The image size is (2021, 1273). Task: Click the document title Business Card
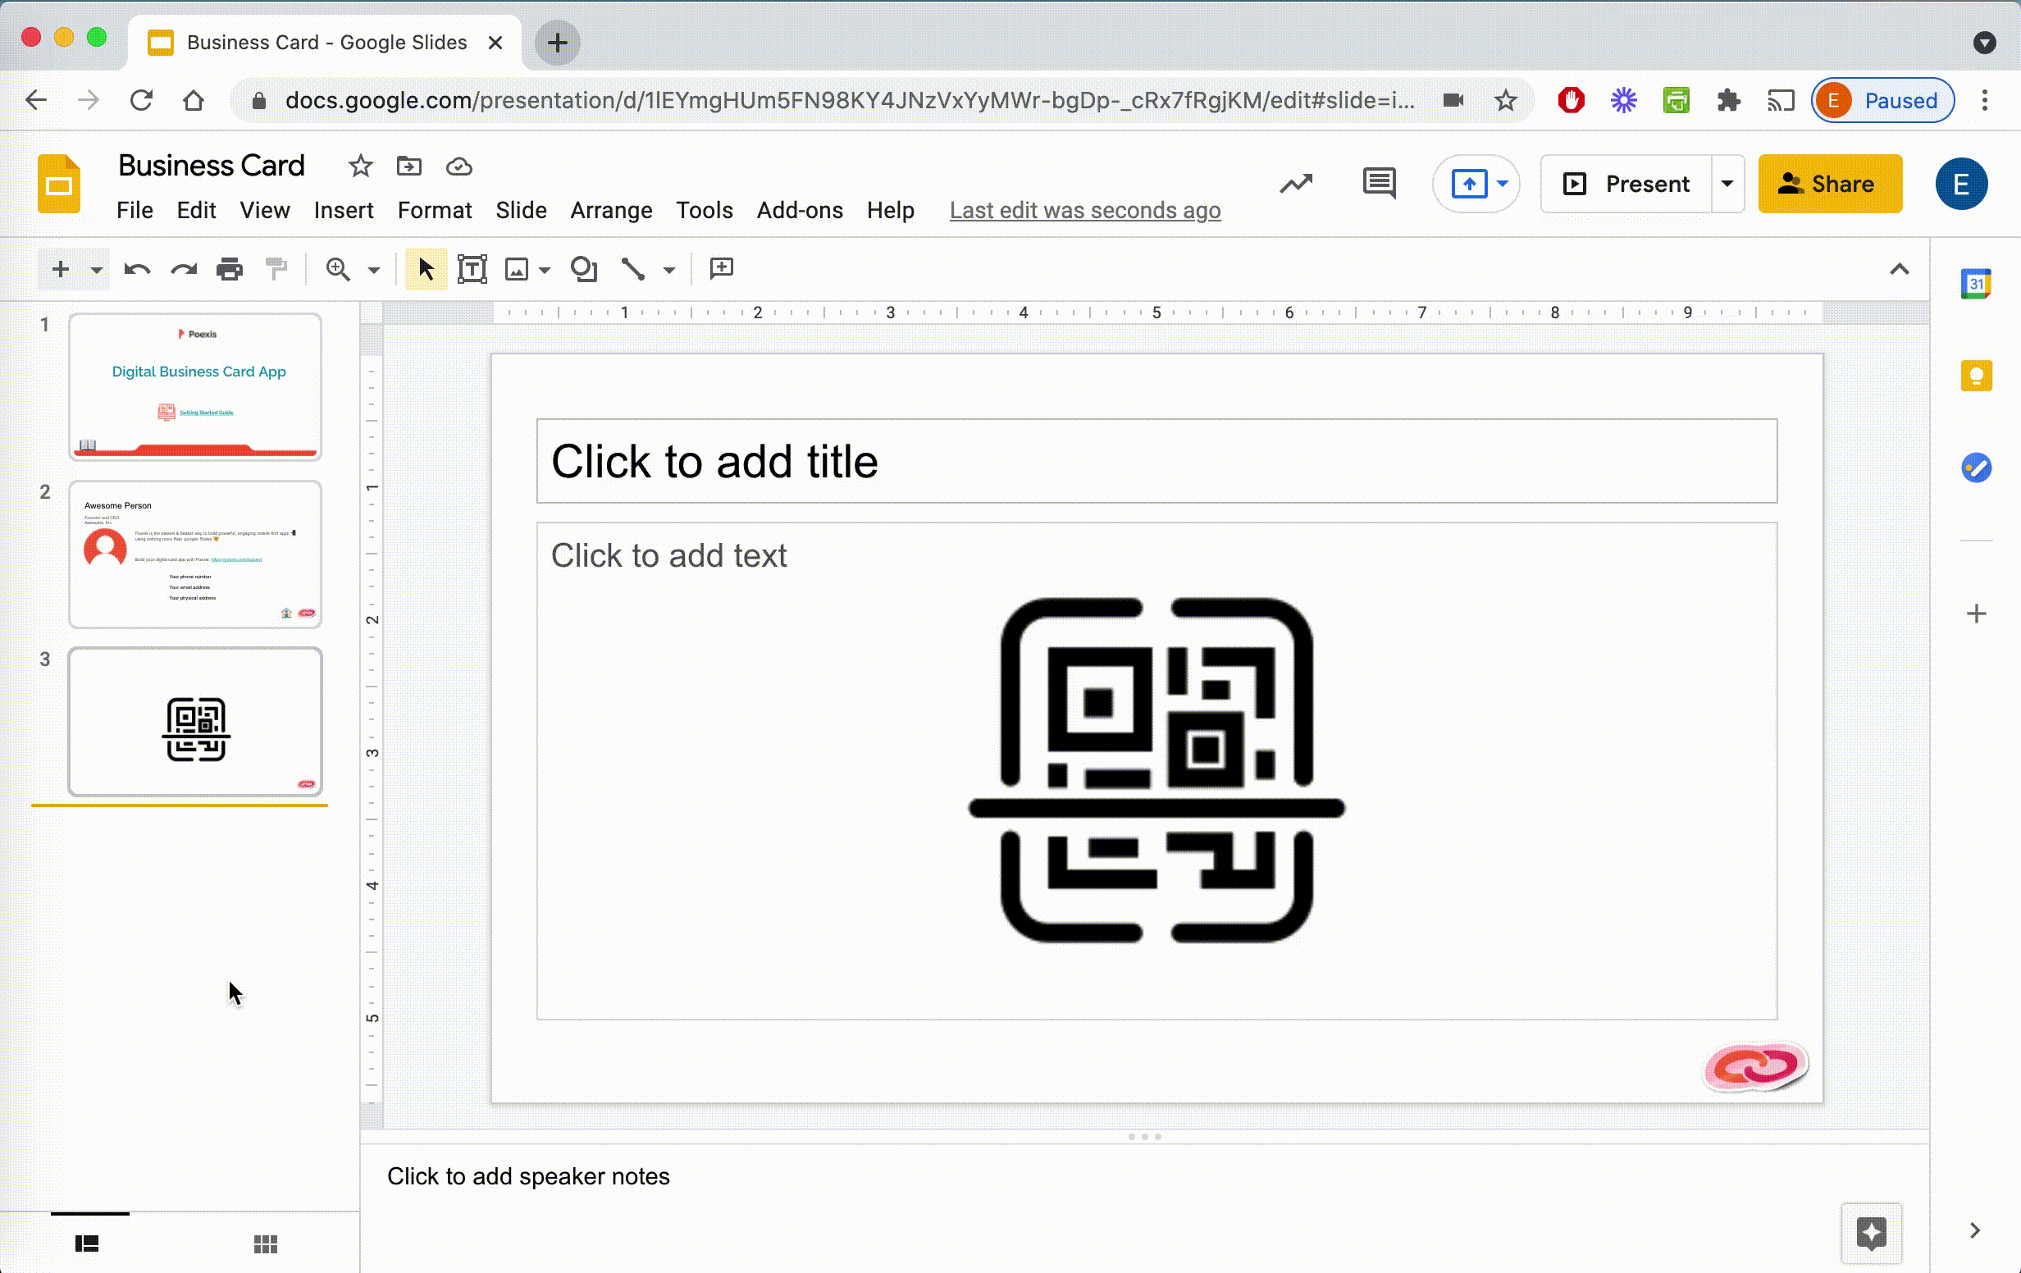[212, 166]
